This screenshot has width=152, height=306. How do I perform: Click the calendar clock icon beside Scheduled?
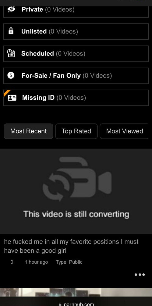point(11,53)
